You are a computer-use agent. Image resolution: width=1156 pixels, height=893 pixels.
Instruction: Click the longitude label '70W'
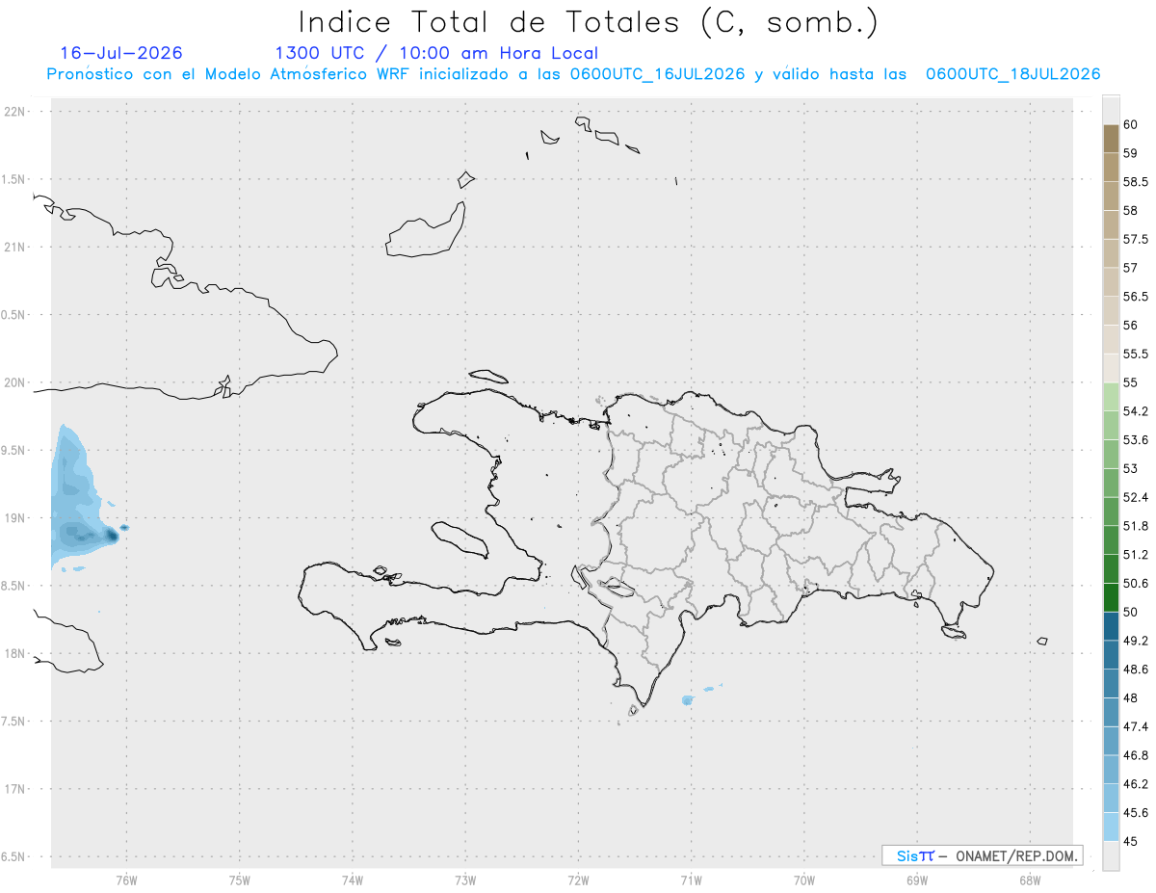tap(804, 880)
